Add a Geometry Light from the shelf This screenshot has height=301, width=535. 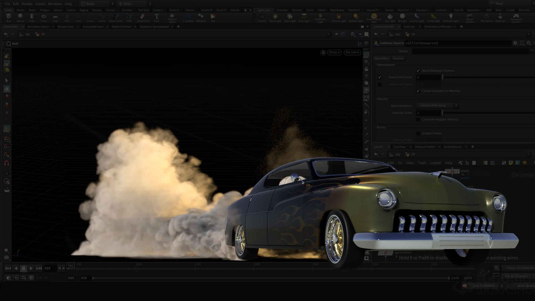point(320,18)
